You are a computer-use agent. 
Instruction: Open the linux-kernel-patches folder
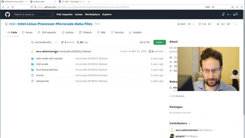[47, 70]
